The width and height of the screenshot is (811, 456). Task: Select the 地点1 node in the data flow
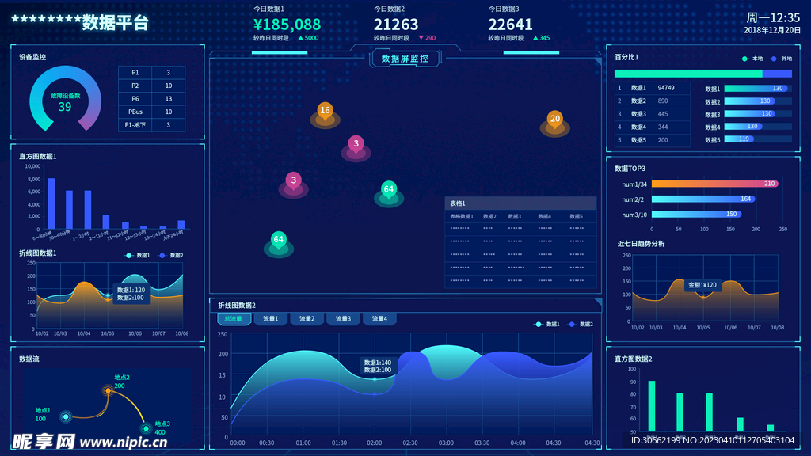coord(66,416)
